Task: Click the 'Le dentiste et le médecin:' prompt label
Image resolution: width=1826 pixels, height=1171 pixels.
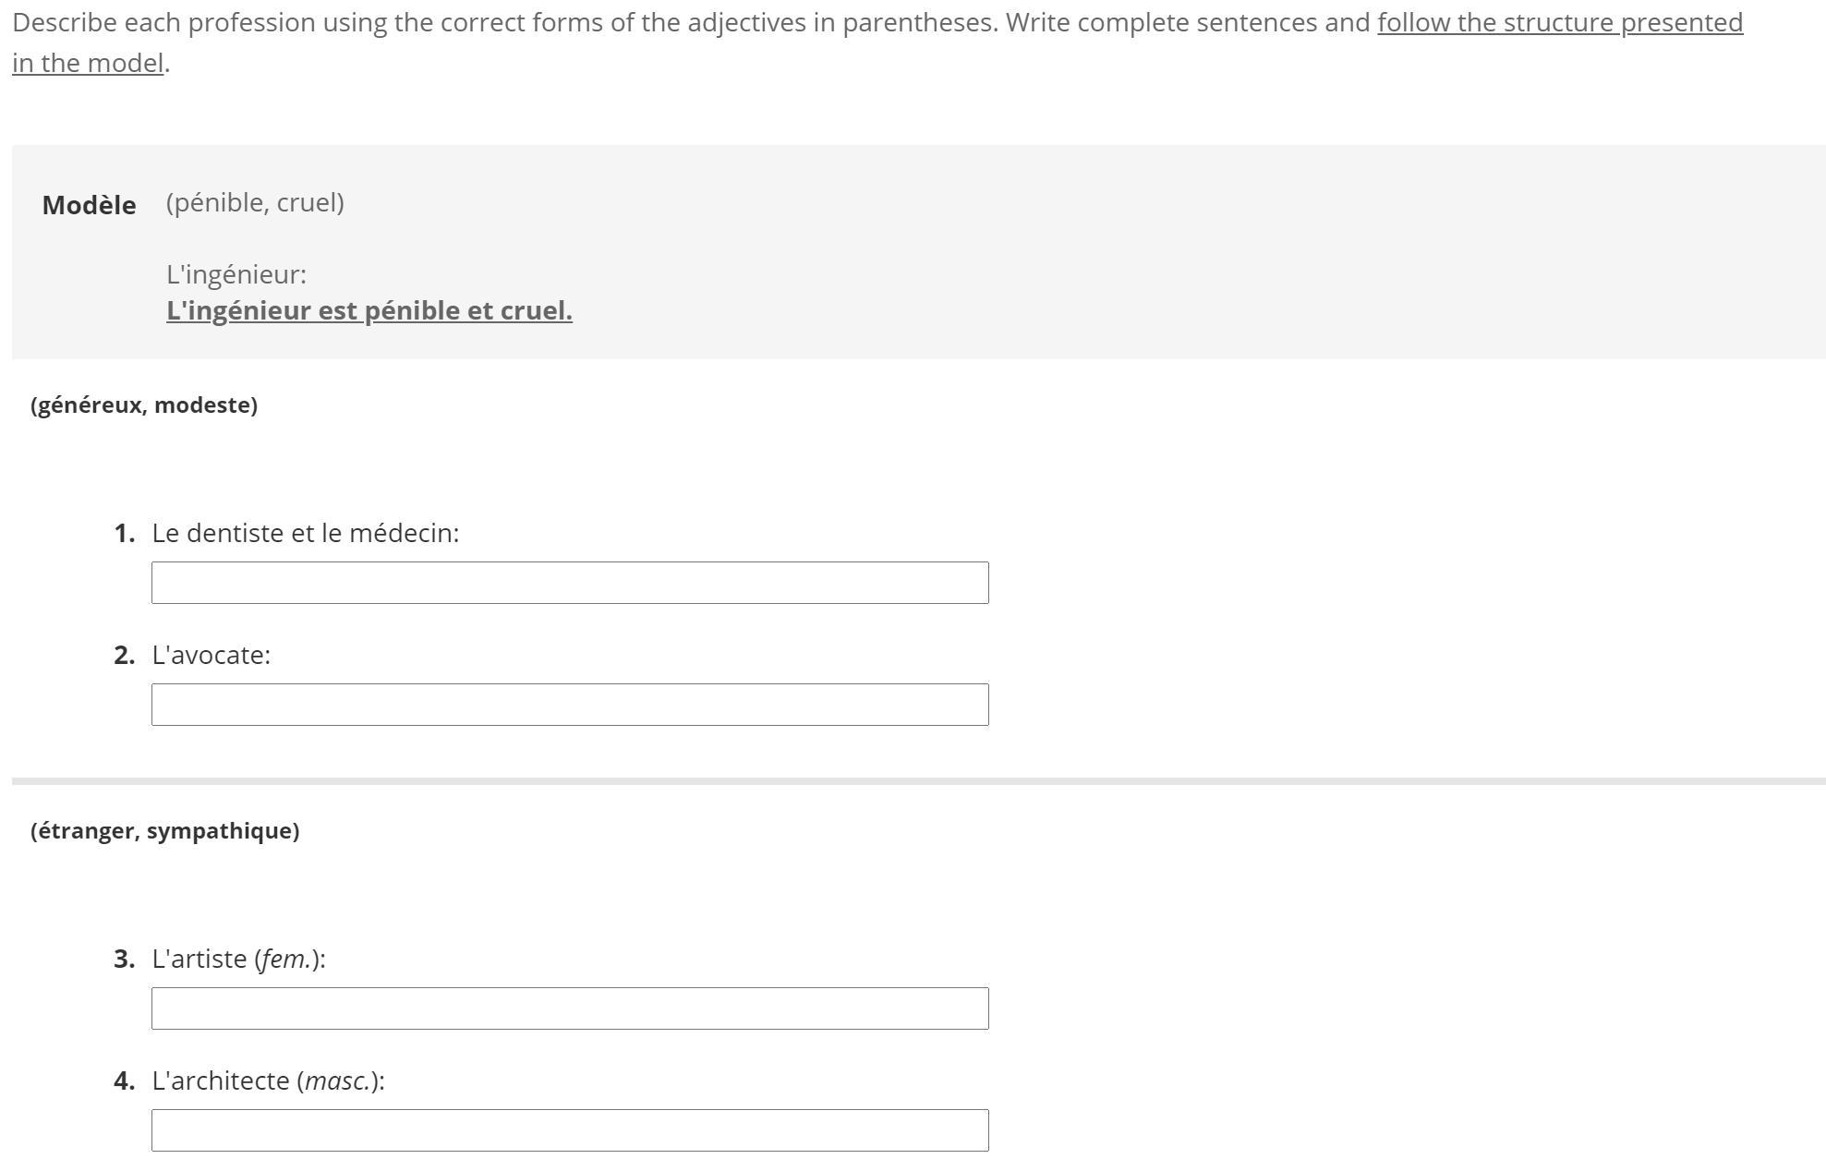Action: point(306,533)
